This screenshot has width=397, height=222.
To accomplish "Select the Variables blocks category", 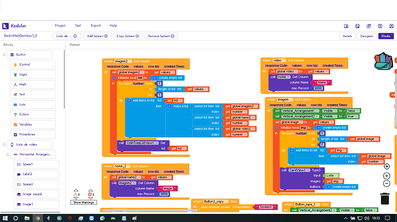I will (33, 124).
